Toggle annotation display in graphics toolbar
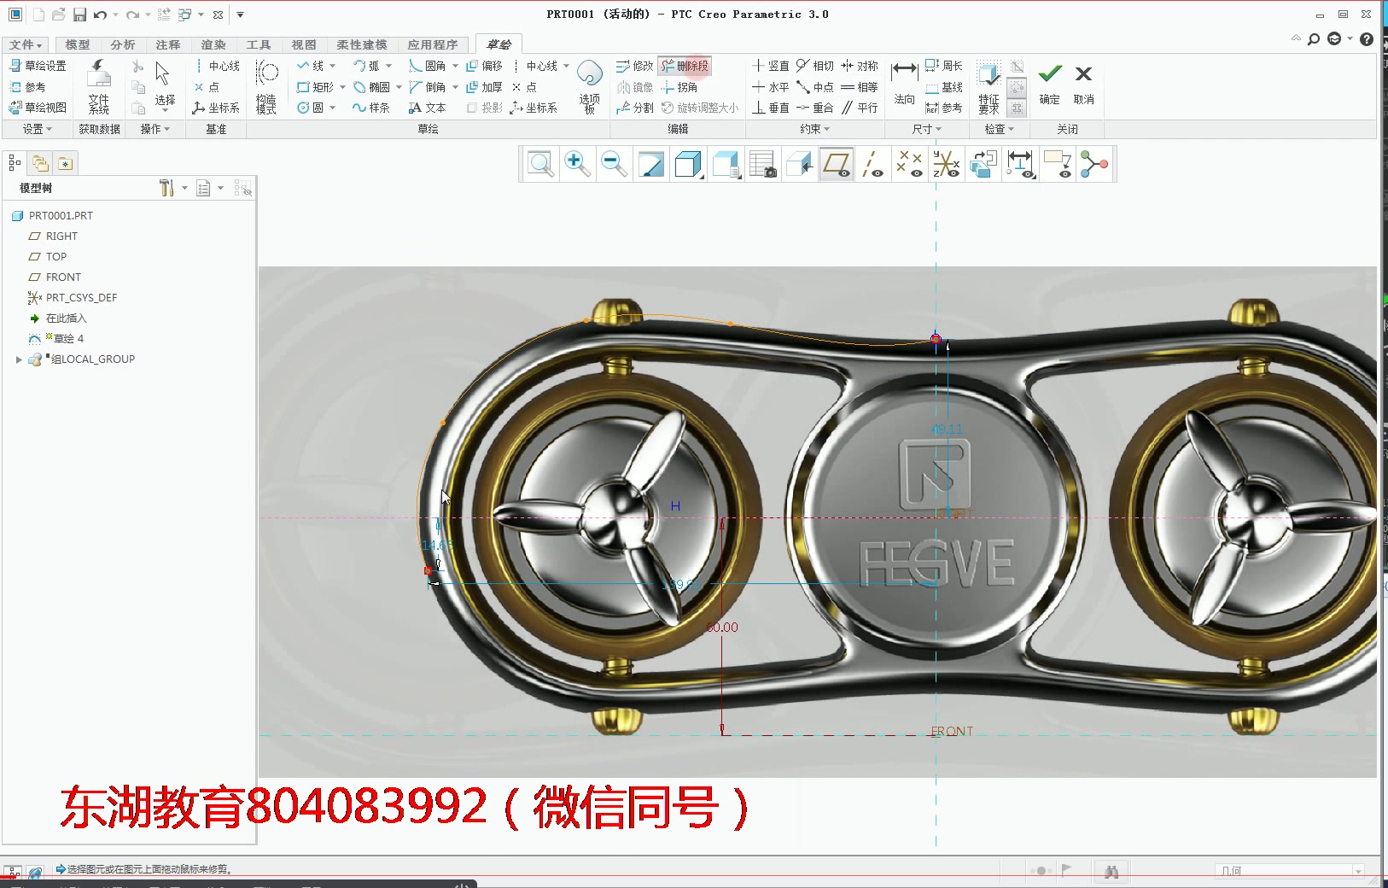 pos(1057,163)
